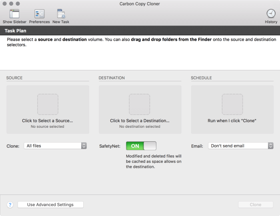Screen dimensions: 280x216
Task: Toggle the SafetyNet ON switch
Action: (x=141, y=146)
